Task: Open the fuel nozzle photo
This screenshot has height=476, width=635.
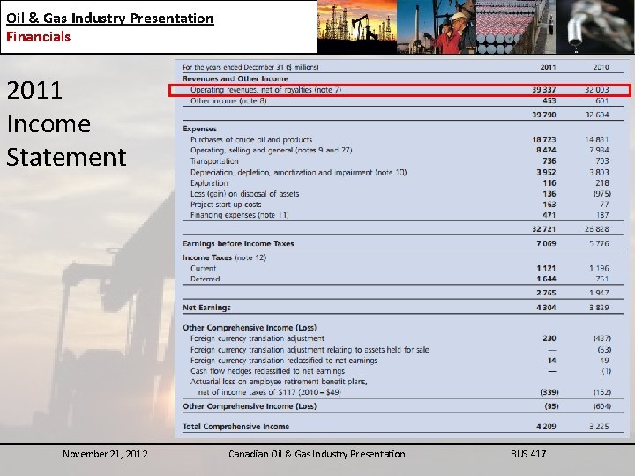Action: coord(595,26)
